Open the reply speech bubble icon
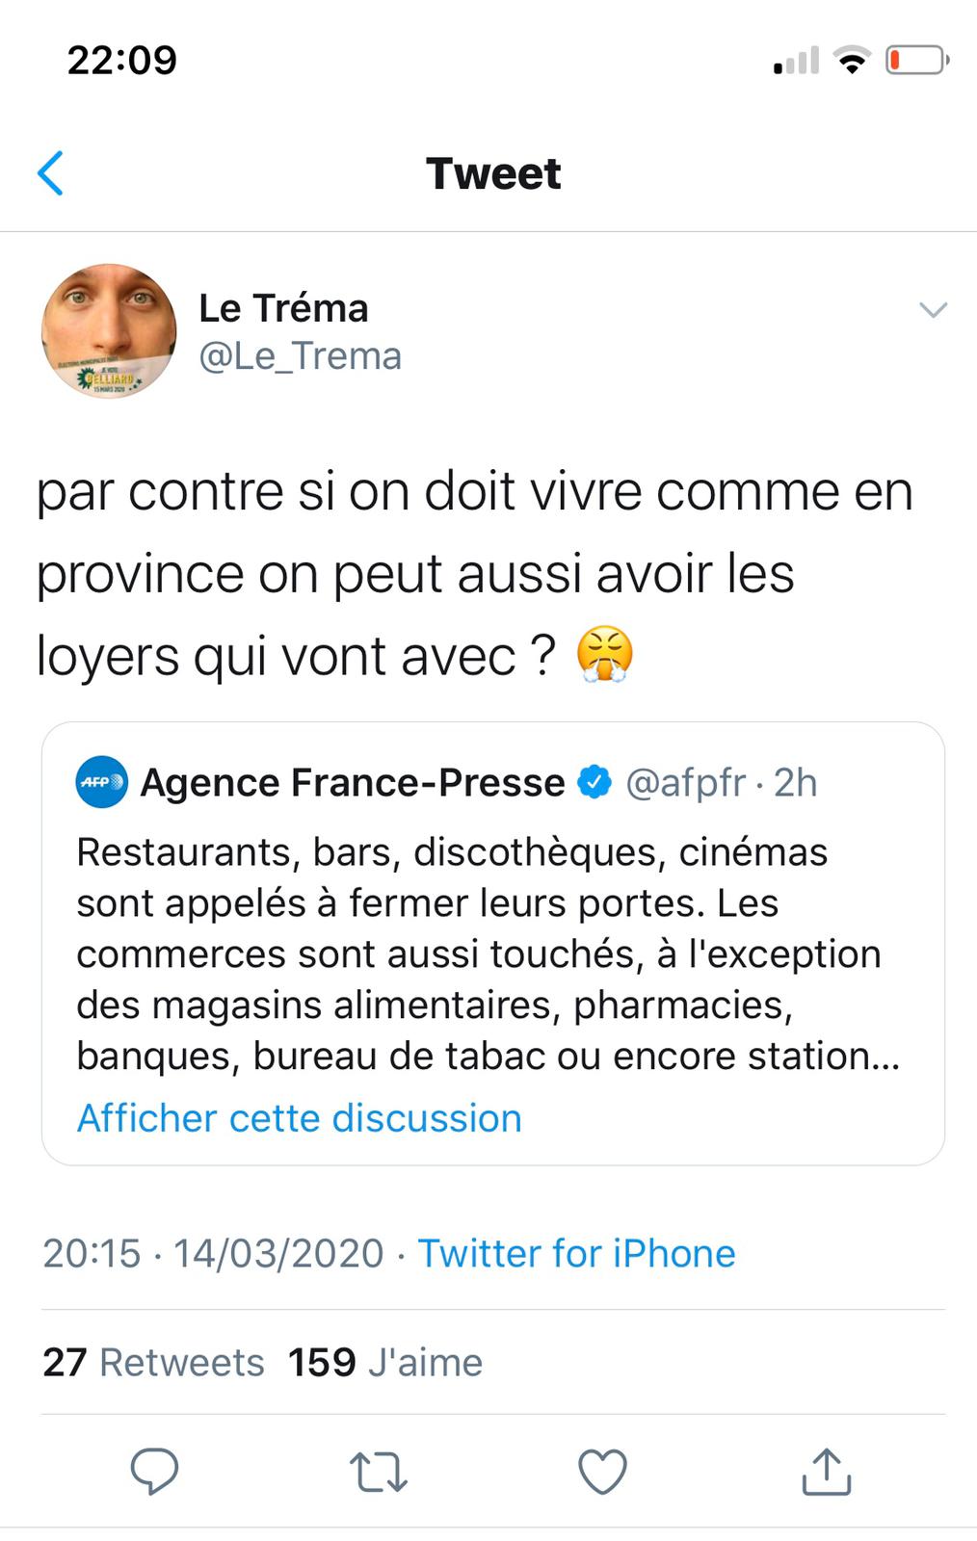977x1541 pixels. tap(154, 1471)
